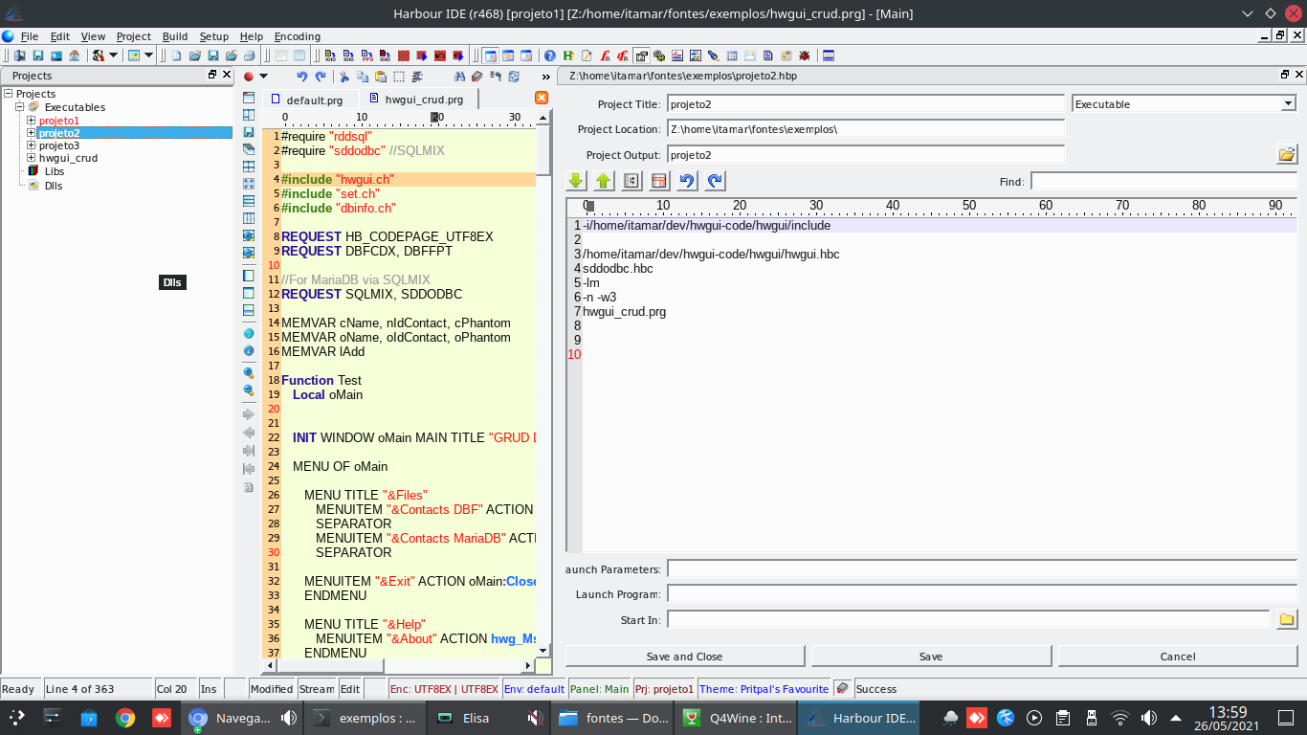Open the Build menu
Viewport: 1307px width, 735px height.
click(x=174, y=36)
